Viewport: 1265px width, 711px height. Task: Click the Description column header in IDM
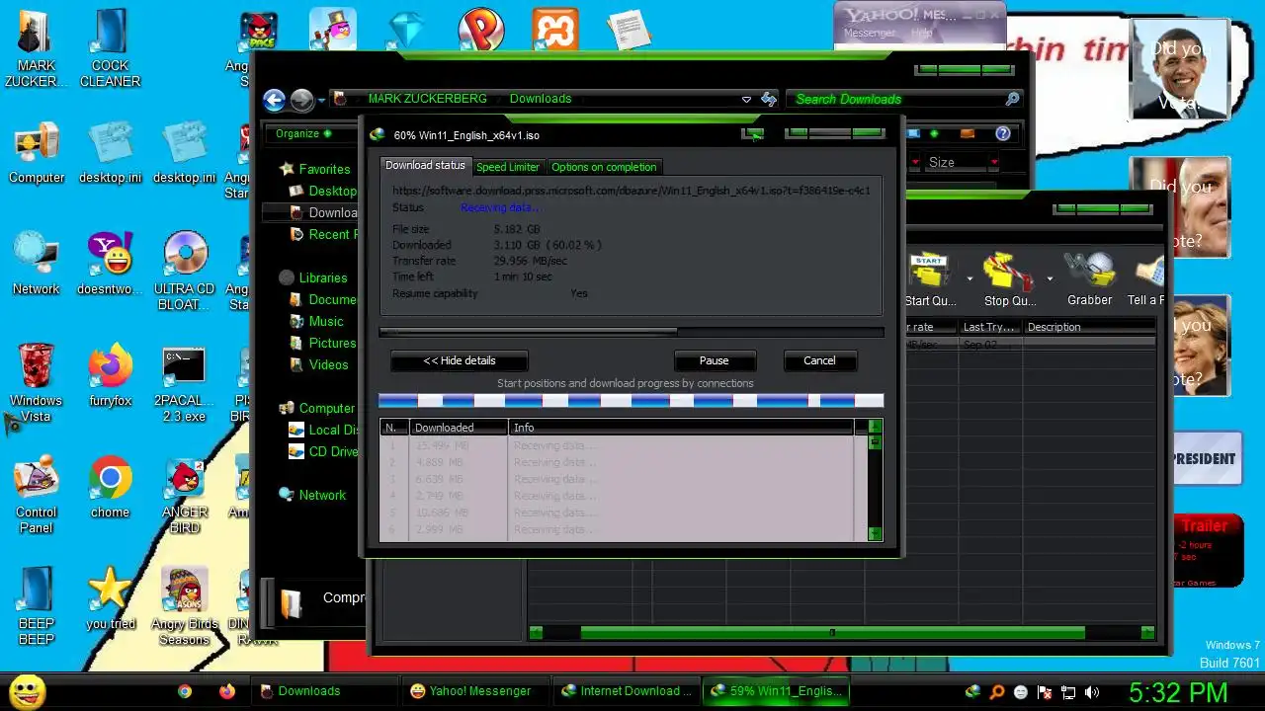tap(1087, 327)
